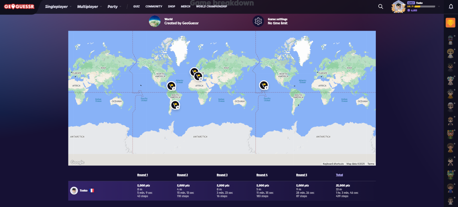
Task: Click the round 2 flag marker on map
Action: [x=171, y=85]
